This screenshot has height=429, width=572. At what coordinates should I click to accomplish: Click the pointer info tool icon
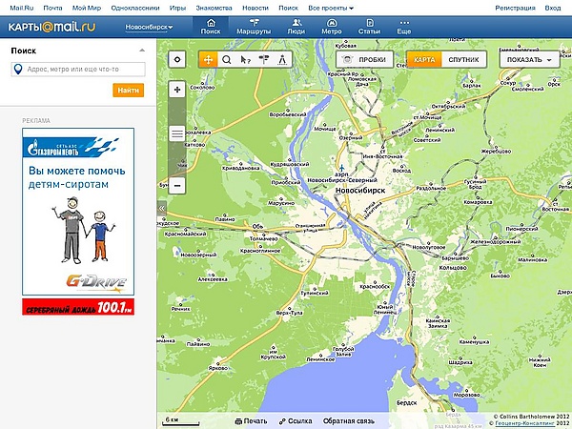[x=246, y=59]
